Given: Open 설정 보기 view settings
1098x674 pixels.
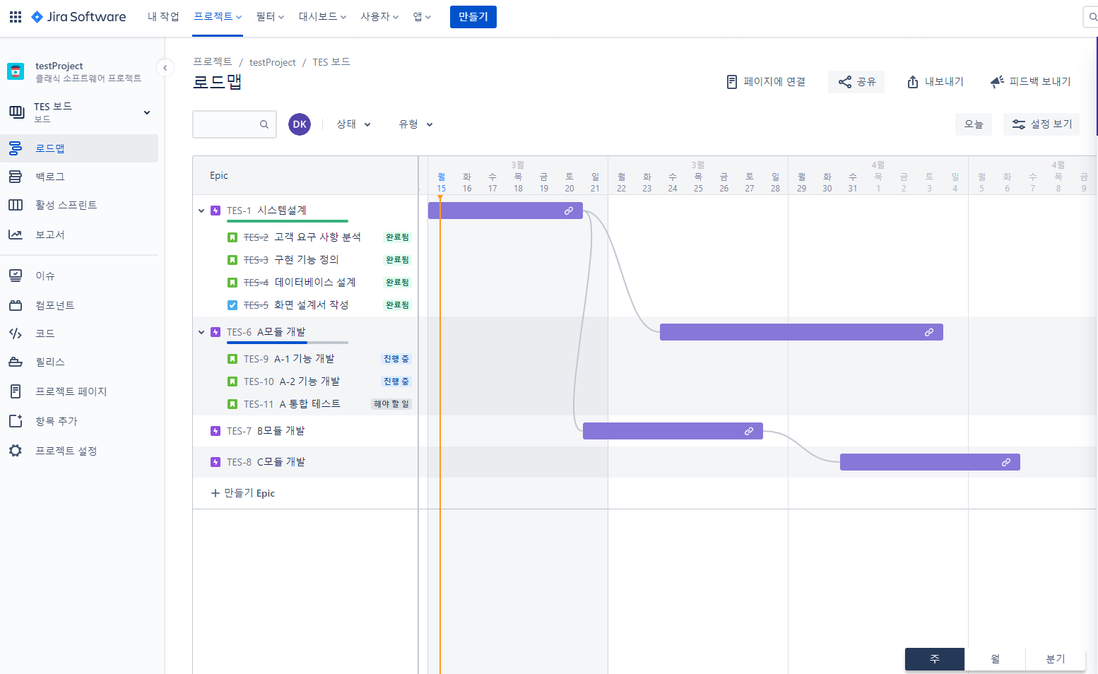Looking at the screenshot, I should pos(1041,124).
